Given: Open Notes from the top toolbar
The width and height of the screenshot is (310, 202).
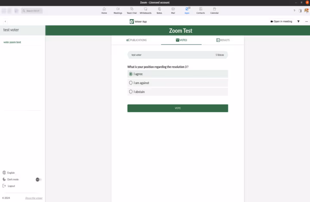Looking at the screenshot, I should pos(159,10).
